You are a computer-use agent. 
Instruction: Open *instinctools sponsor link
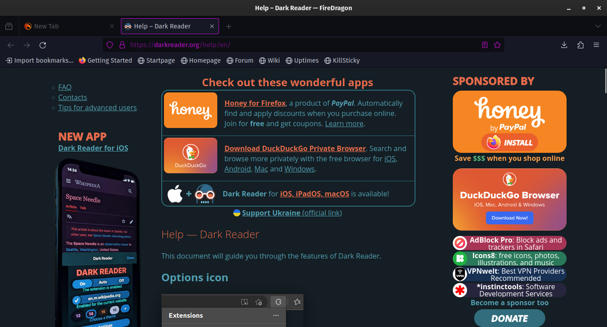[510, 290]
